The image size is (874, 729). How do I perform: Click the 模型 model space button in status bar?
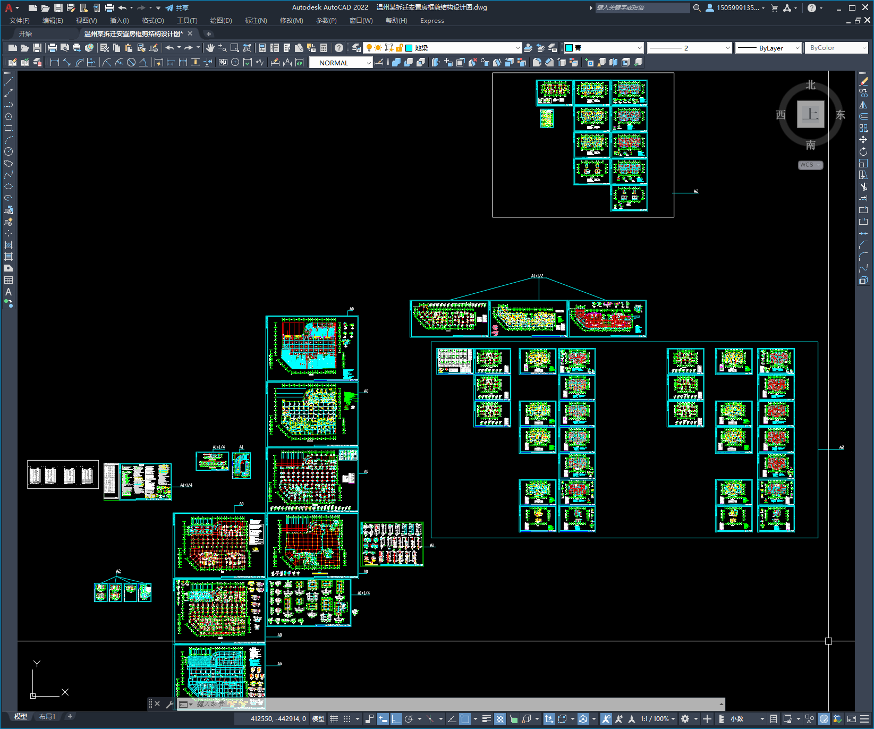coord(318,719)
